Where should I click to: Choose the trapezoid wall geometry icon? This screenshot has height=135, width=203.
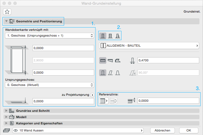(110, 61)
